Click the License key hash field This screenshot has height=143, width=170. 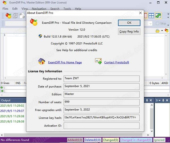coord(101,118)
